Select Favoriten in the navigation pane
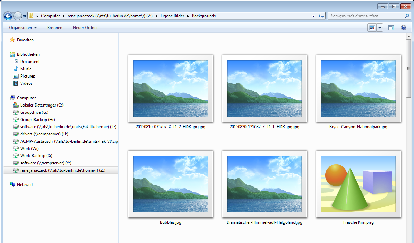The width and height of the screenshot is (414, 243). (x=25, y=40)
